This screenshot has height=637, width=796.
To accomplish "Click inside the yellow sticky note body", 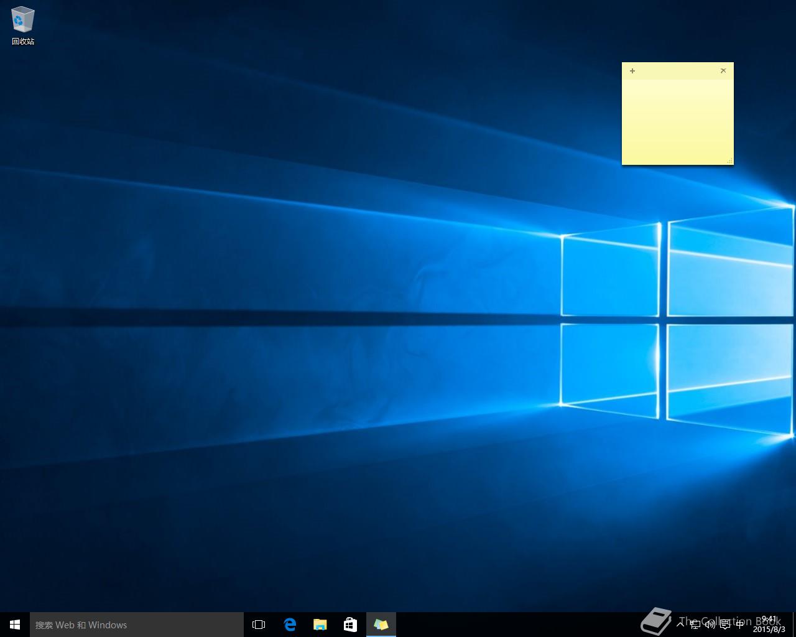I will coord(678,121).
